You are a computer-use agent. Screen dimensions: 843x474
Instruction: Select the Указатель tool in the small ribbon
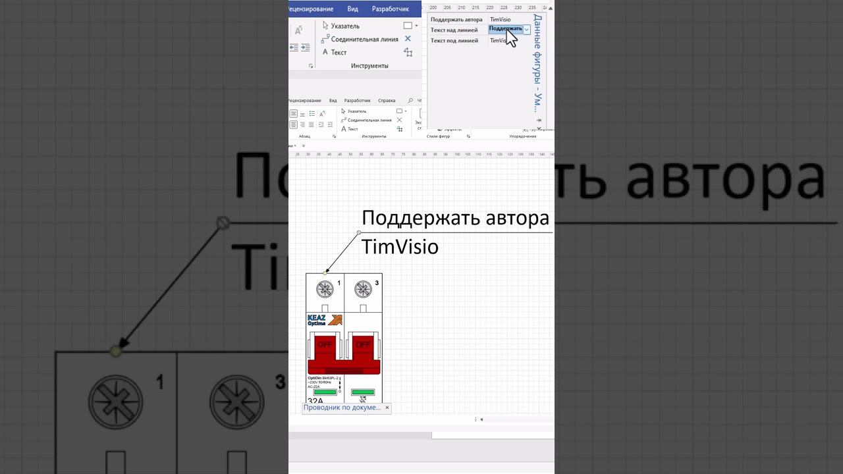click(354, 111)
